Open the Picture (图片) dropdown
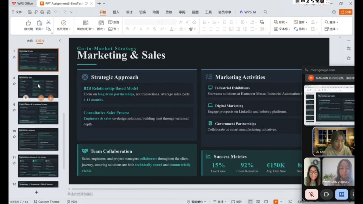Viewport: 363px width, 204px height. click(x=301, y=22)
